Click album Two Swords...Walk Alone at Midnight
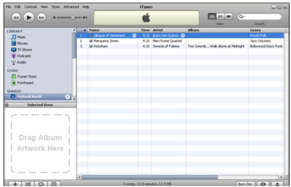The image size is (291, 187). [x=216, y=46]
